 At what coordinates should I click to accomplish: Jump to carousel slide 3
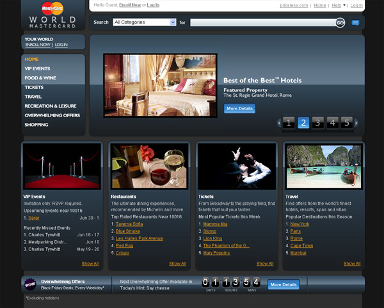click(317, 123)
